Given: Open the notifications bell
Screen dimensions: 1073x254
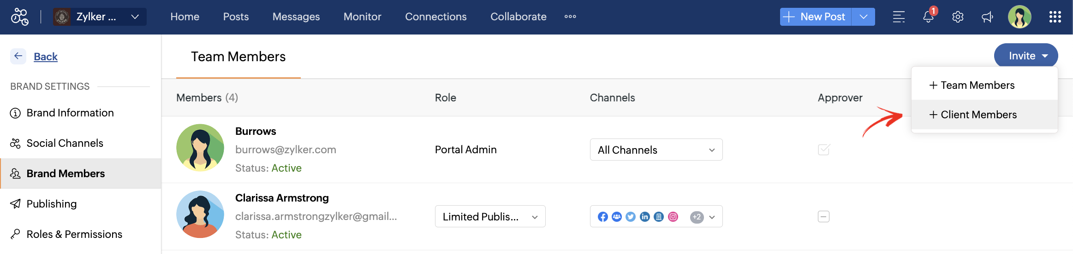Looking at the screenshot, I should [x=928, y=17].
